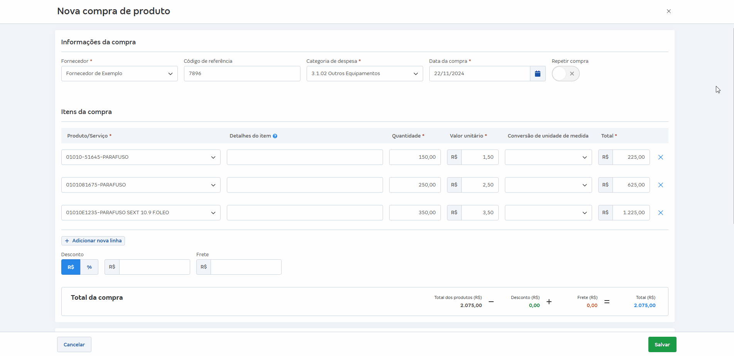Open unit conversion dropdown for 225,00 row

point(548,157)
